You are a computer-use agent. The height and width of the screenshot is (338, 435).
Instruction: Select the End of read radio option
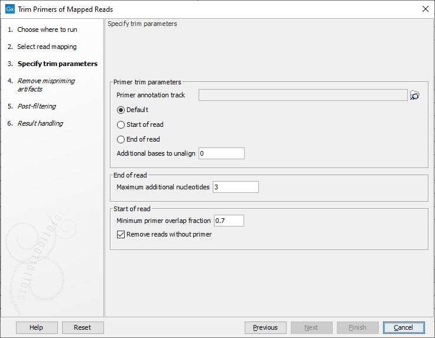[x=121, y=139]
